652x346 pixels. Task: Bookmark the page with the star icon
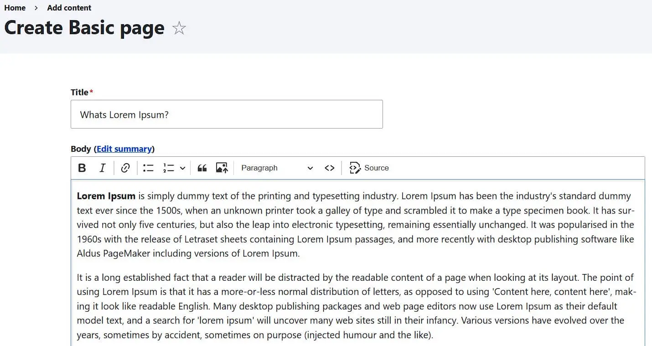[179, 28]
